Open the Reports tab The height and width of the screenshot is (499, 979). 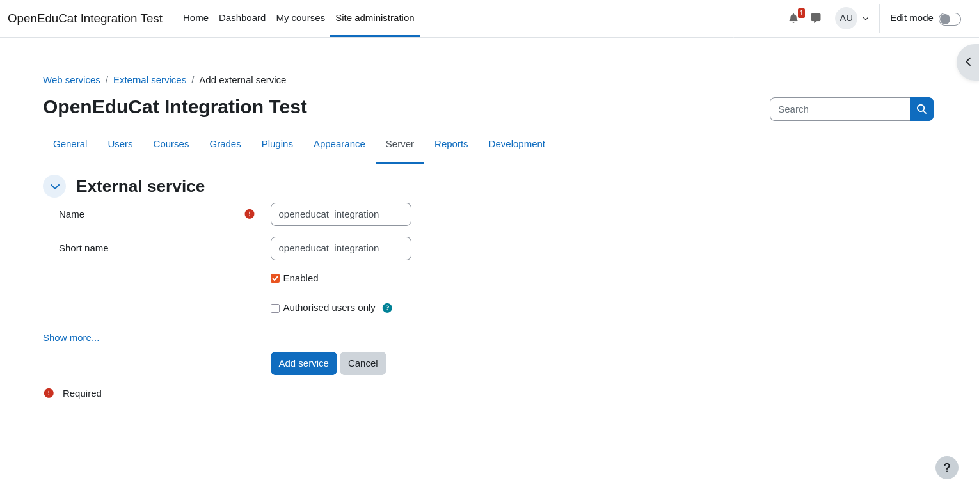[451, 144]
